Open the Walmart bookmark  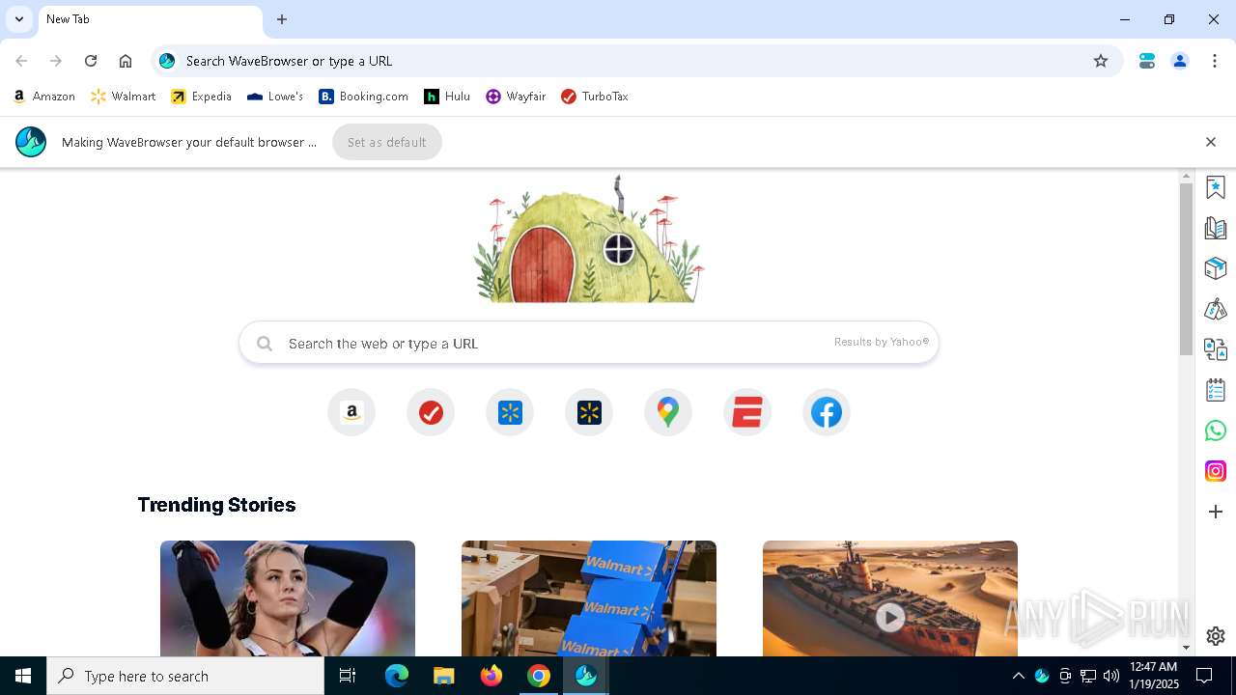[123, 97]
